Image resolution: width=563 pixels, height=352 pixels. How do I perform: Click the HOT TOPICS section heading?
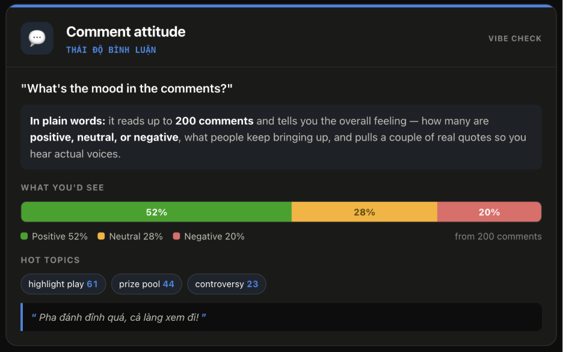51,260
